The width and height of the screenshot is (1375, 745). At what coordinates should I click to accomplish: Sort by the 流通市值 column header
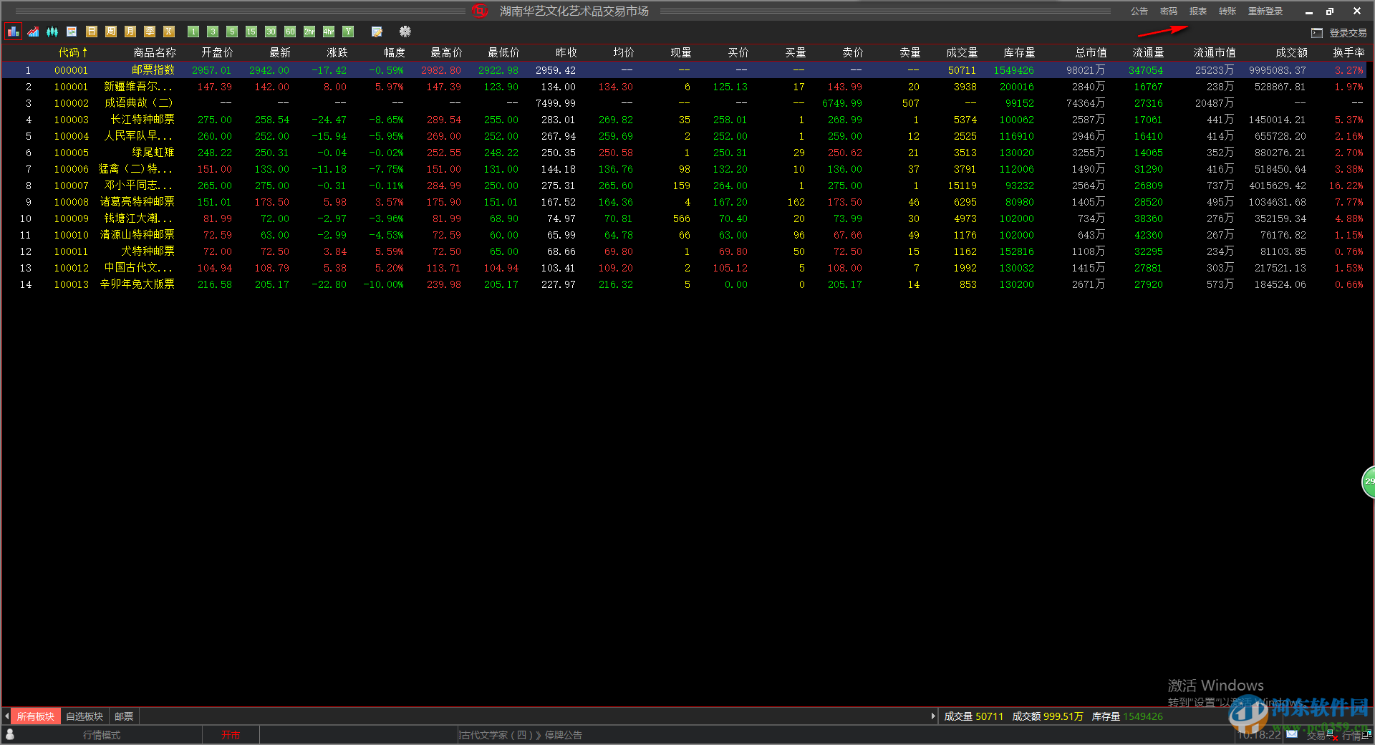[x=1215, y=52]
